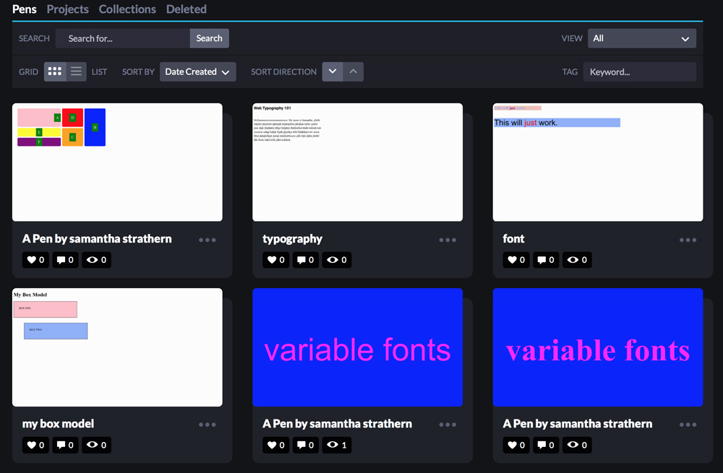The image size is (723, 473).
Task: Click the Tag keyword input field
Action: 639,71
